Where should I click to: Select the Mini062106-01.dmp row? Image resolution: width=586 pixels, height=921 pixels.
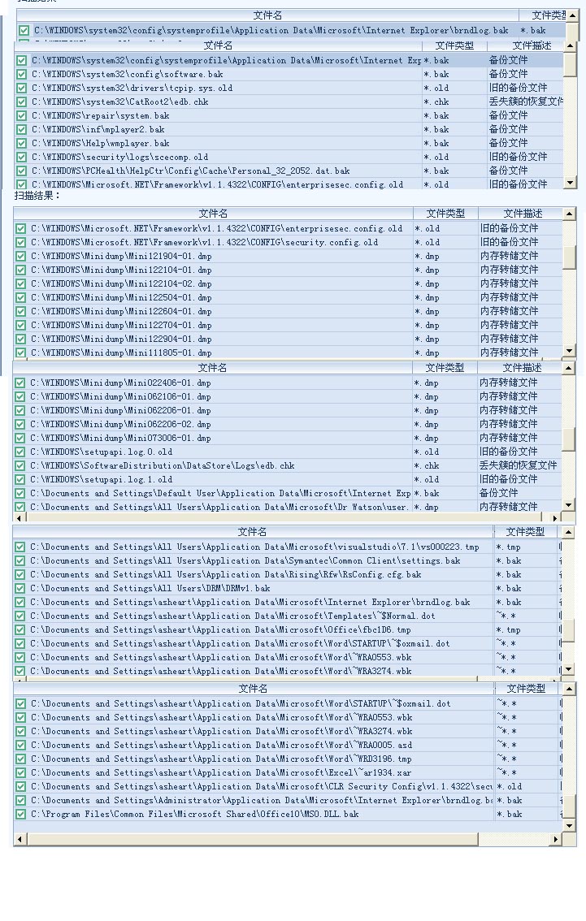point(288,397)
